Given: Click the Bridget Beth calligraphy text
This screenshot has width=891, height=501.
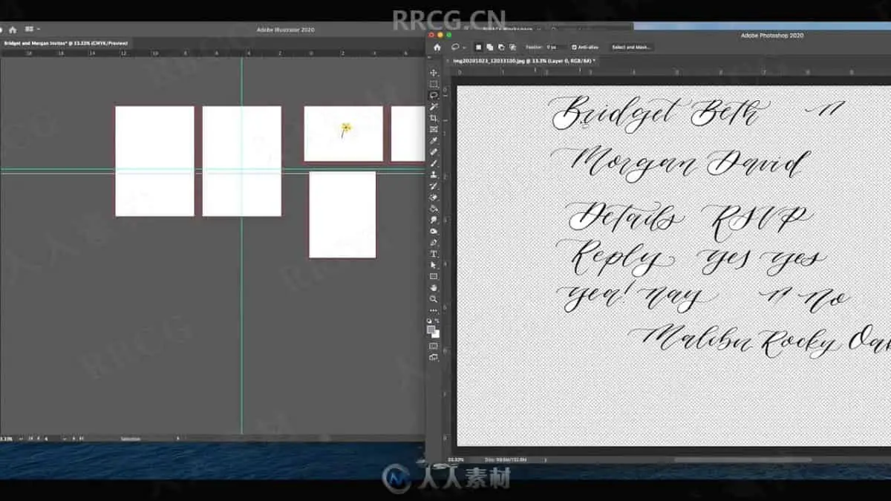Looking at the screenshot, I should tap(659, 115).
